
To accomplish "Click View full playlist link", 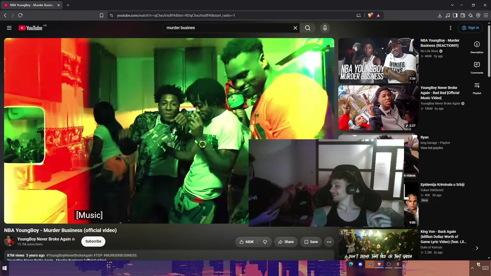I will (x=432, y=148).
